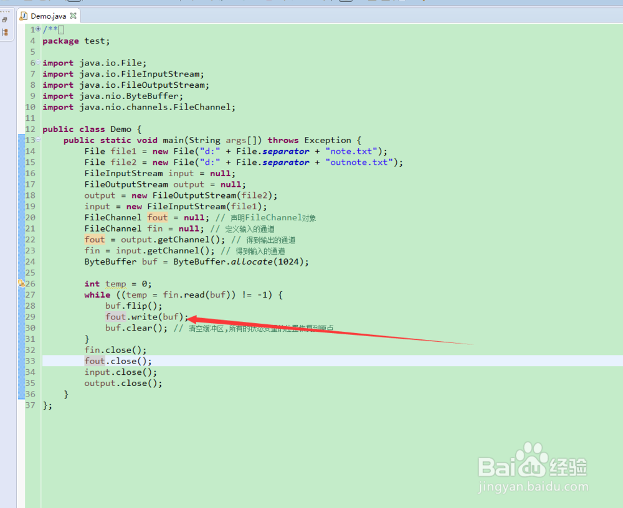This screenshot has width=623, height=508.
Task: Click 'import java.io.File;' text
Action: point(95,63)
